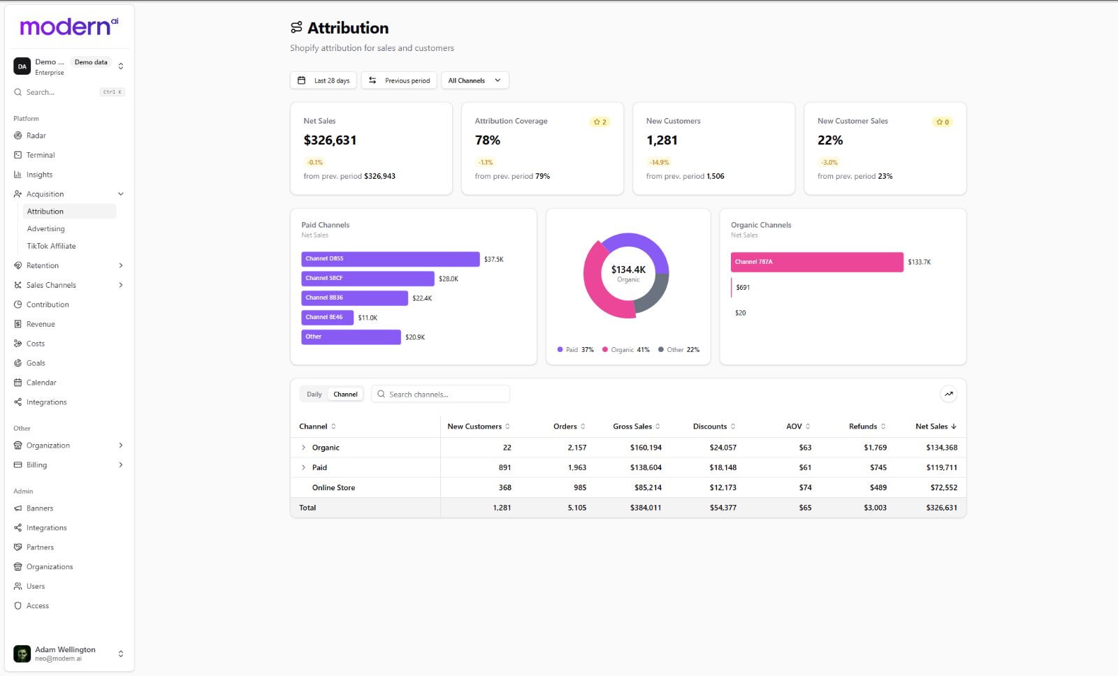The image size is (1118, 676).
Task: Sort table by New Customers column
Action: point(479,427)
